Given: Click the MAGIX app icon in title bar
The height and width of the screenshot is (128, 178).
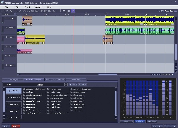Looking at the screenshot, I should pos(2,2).
